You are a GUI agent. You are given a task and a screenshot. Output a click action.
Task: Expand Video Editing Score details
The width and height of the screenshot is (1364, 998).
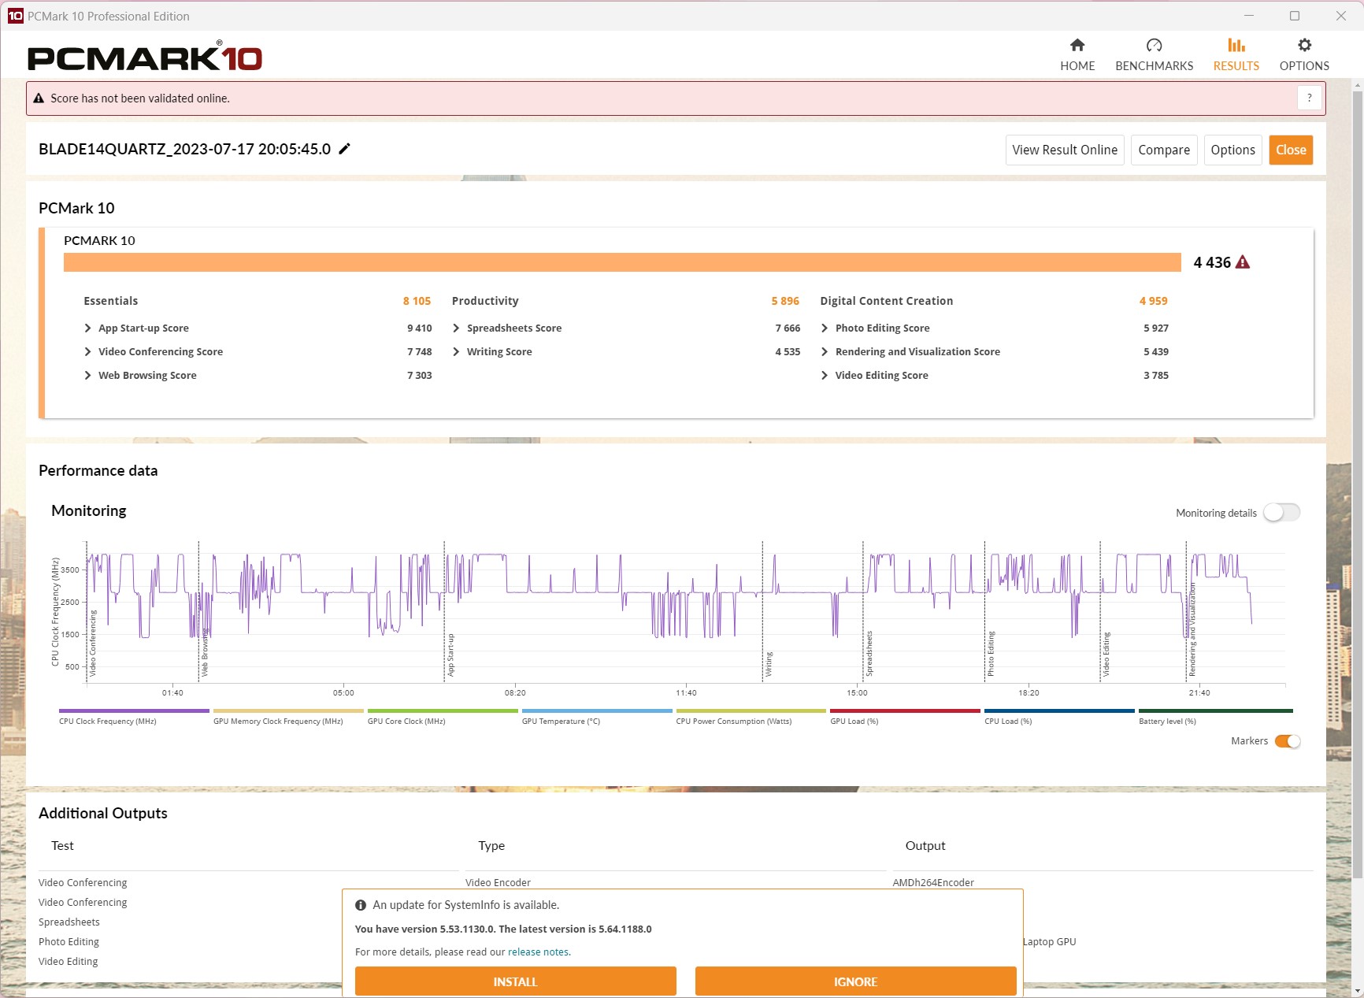click(825, 376)
